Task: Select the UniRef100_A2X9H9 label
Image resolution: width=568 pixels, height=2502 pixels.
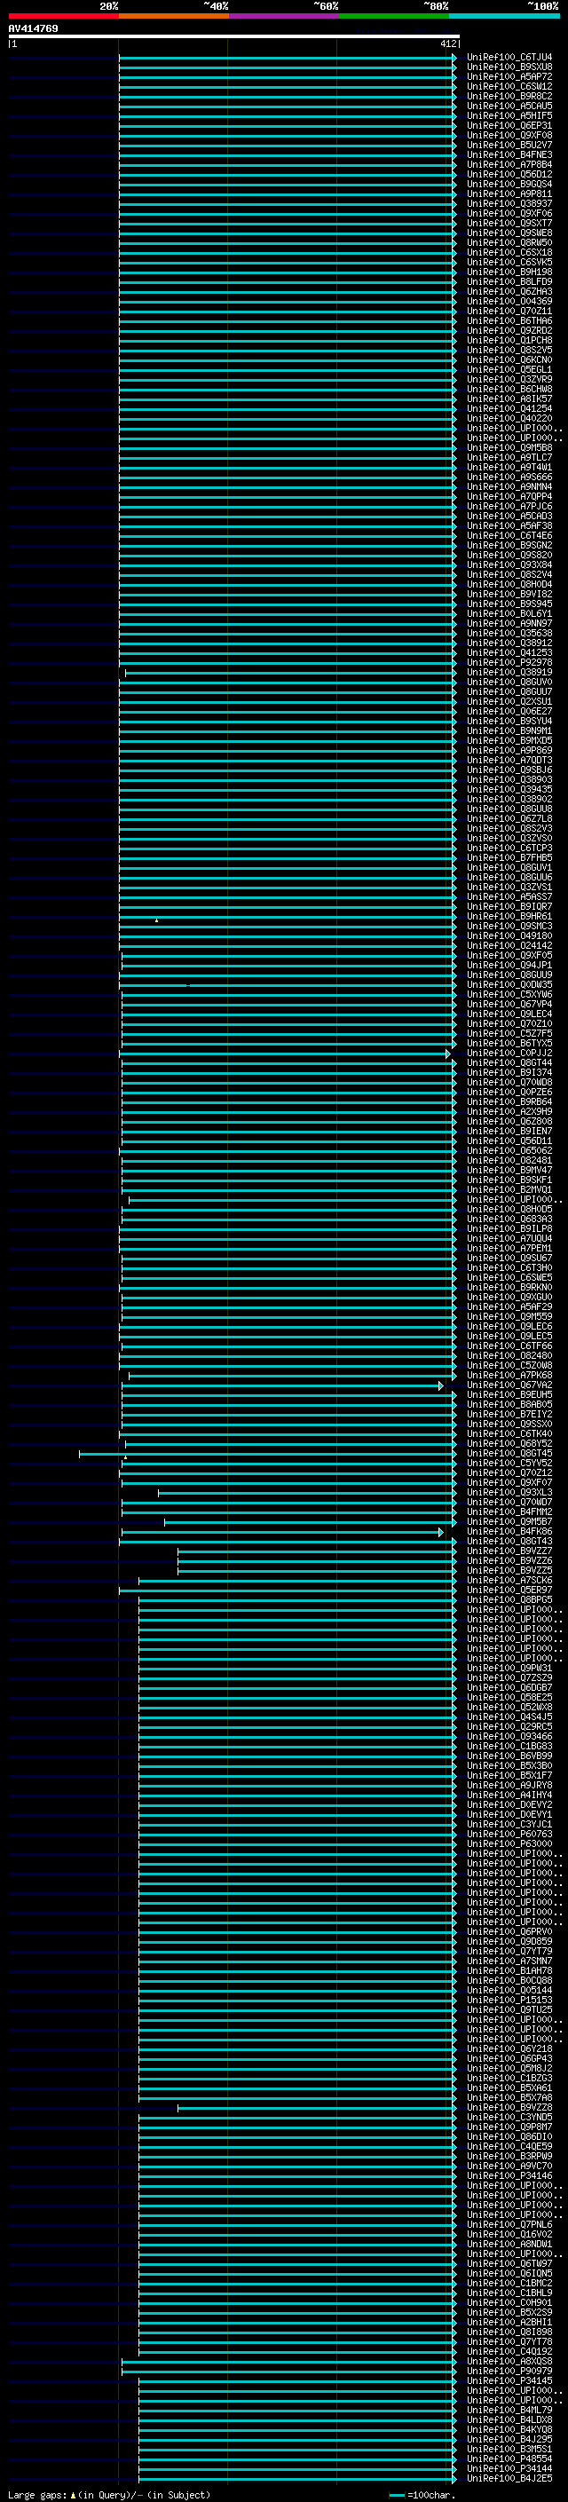Action: 509,1111
